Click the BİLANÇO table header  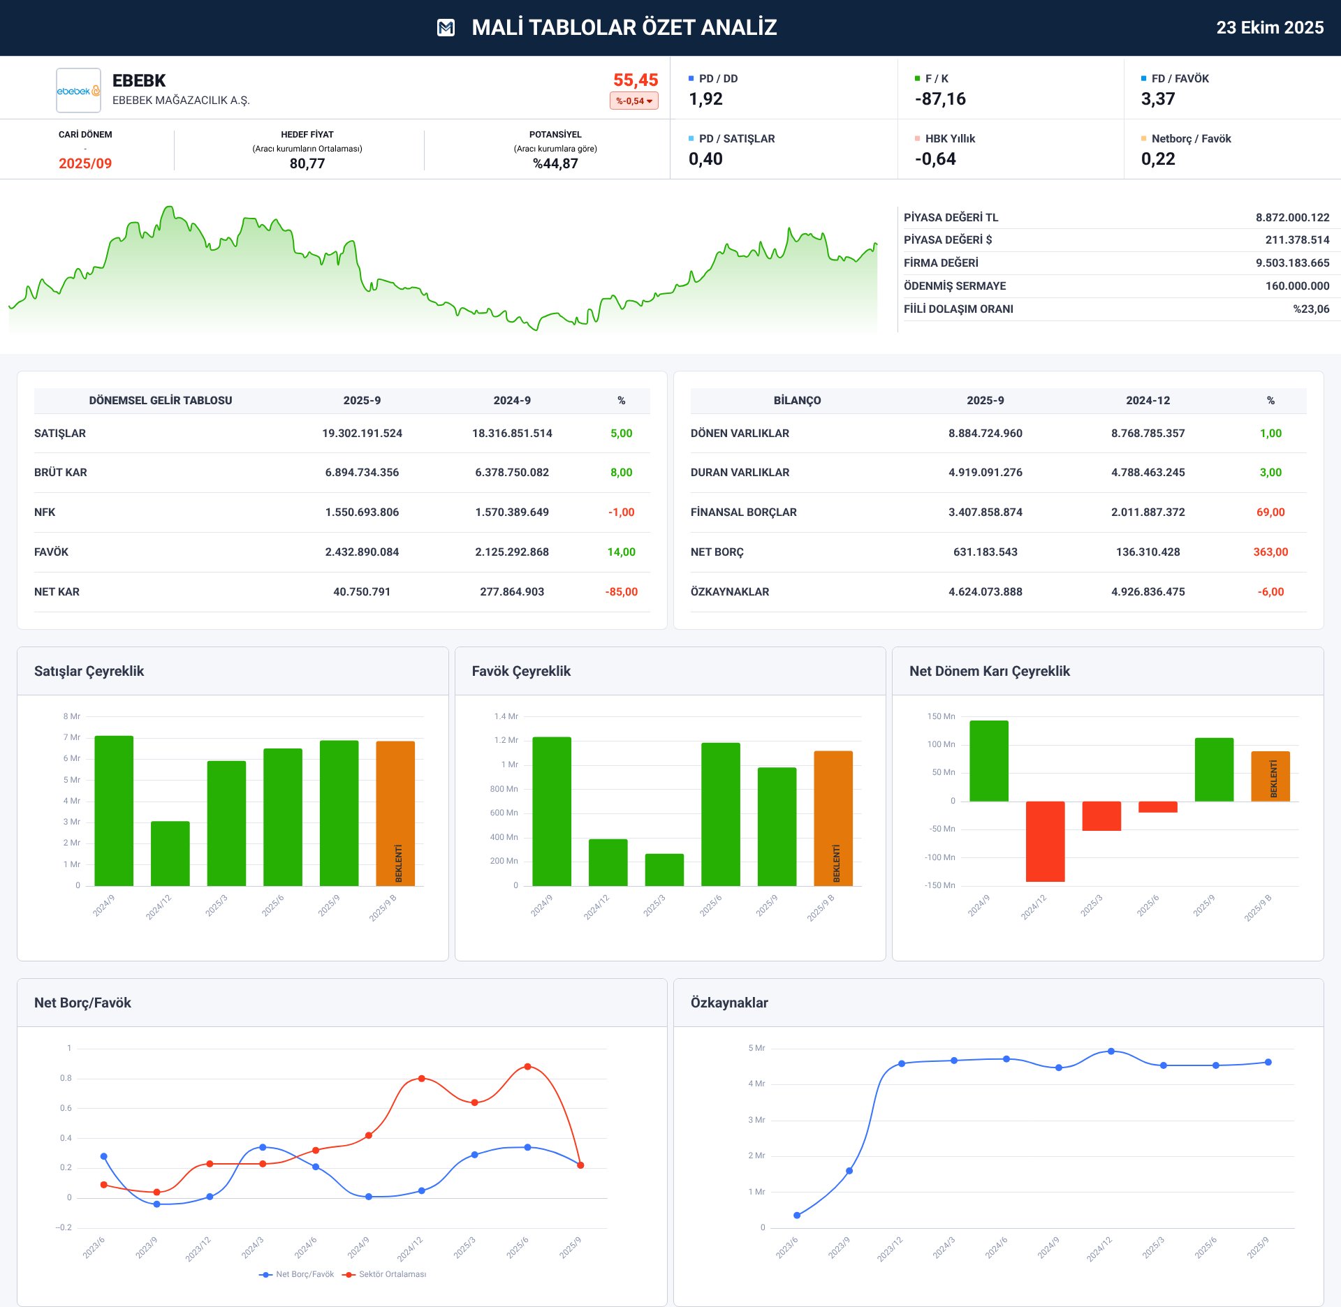(797, 401)
